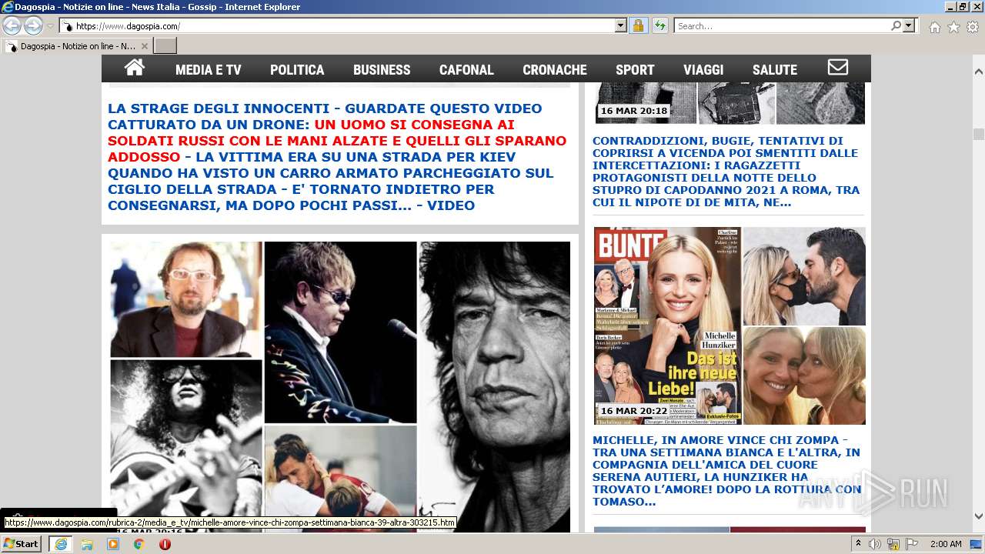Open the Favorites star icon
This screenshot has height=554, width=985.
(953, 27)
